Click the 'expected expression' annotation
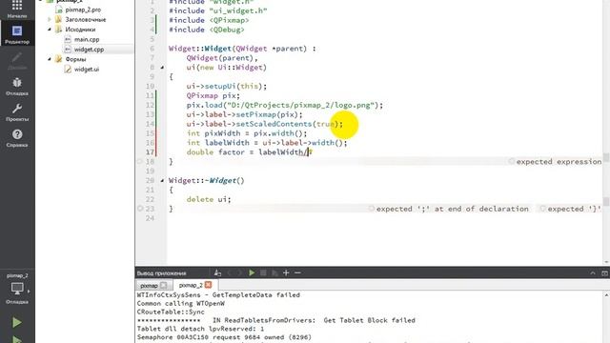 (x=559, y=161)
